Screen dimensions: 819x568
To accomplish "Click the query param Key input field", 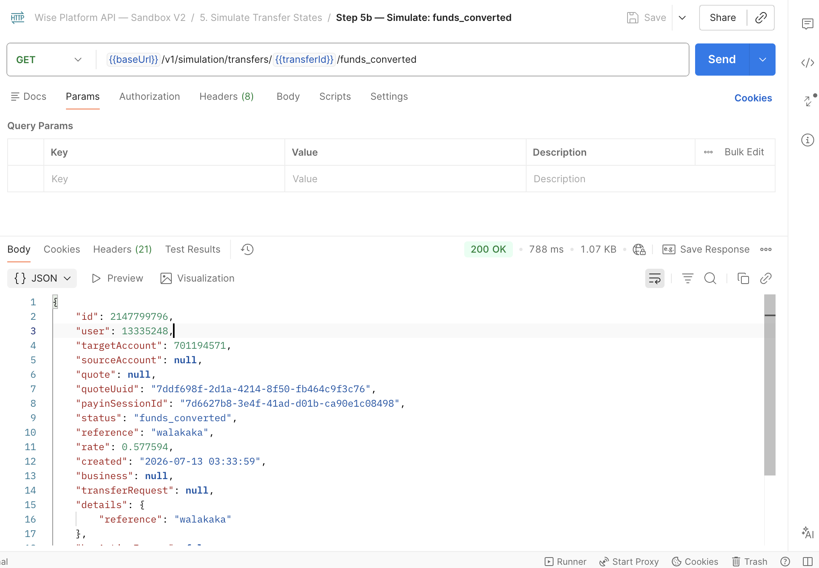I will 164,179.
